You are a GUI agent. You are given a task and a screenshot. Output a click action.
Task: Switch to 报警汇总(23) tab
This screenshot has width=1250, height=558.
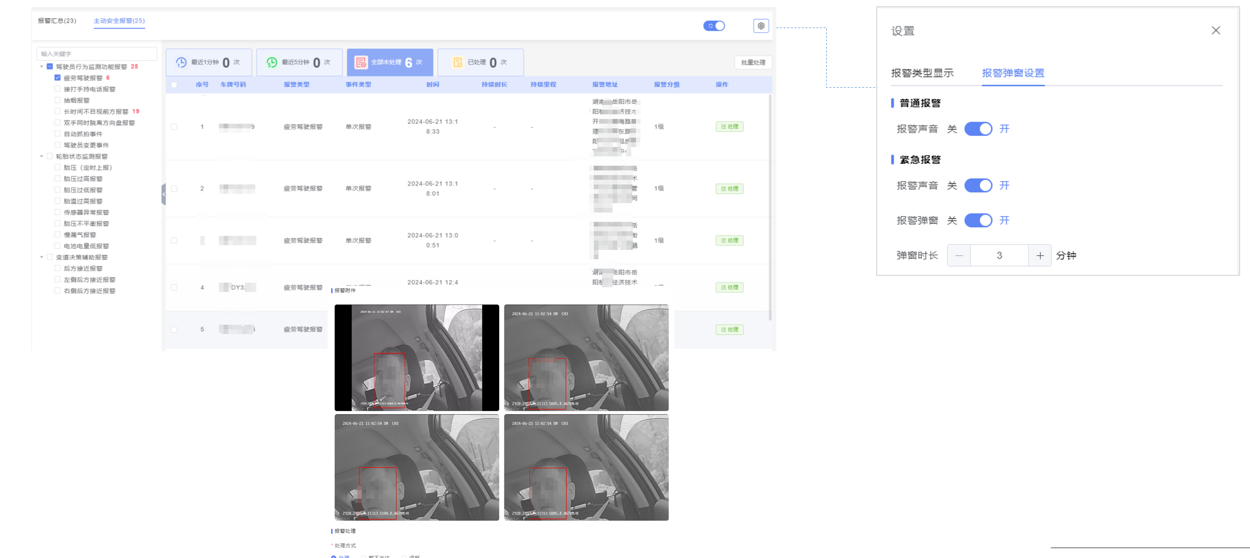coord(57,21)
